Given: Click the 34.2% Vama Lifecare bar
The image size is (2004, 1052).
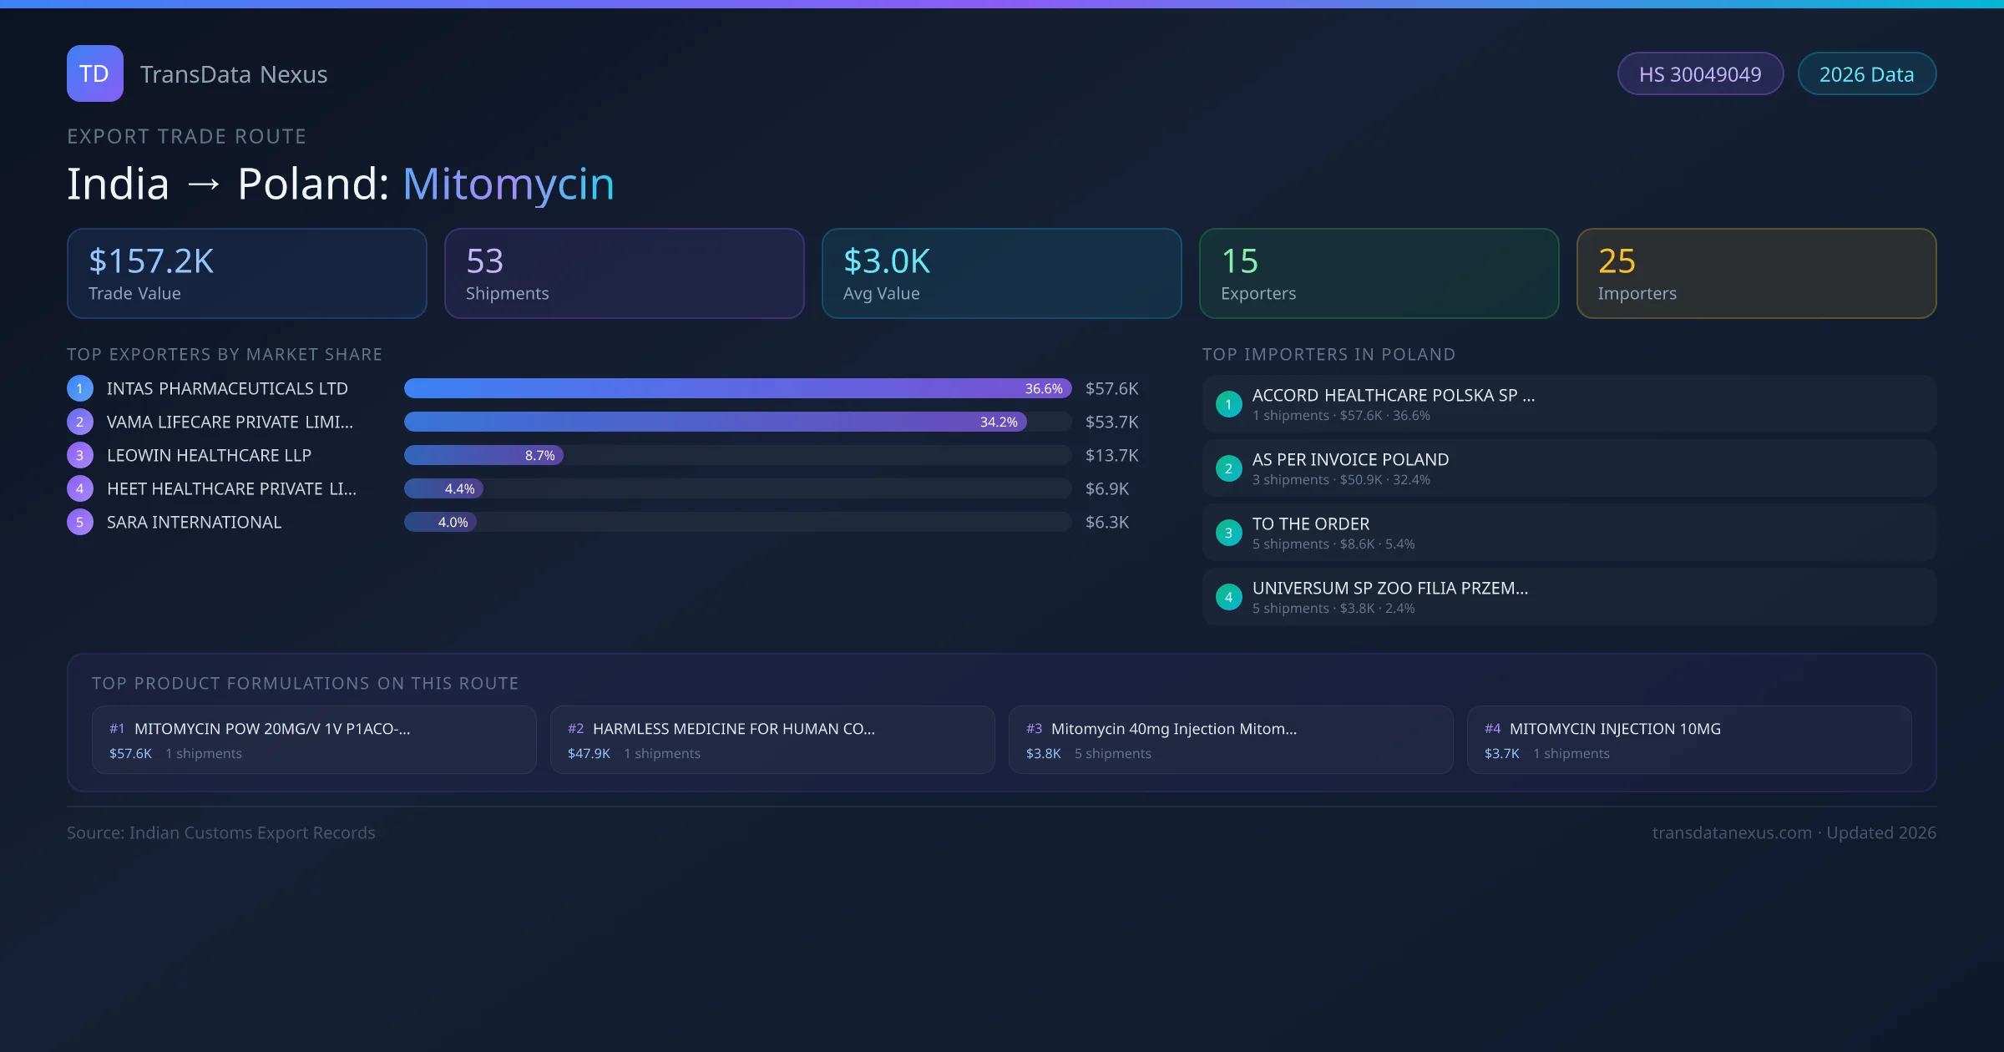Looking at the screenshot, I should point(715,422).
